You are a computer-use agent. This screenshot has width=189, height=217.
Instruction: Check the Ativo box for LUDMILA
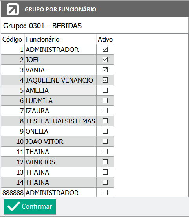tap(105, 101)
